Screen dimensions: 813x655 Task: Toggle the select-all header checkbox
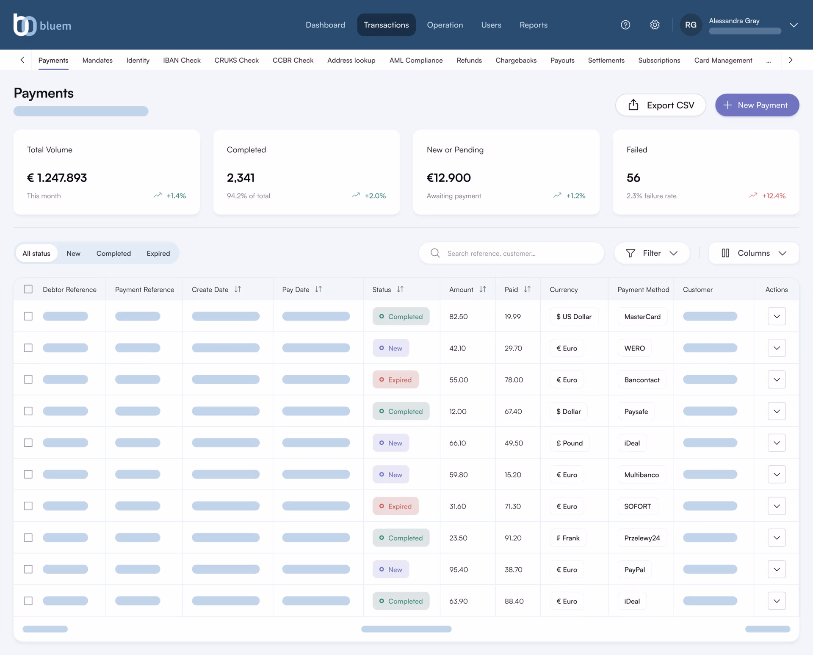(x=28, y=289)
